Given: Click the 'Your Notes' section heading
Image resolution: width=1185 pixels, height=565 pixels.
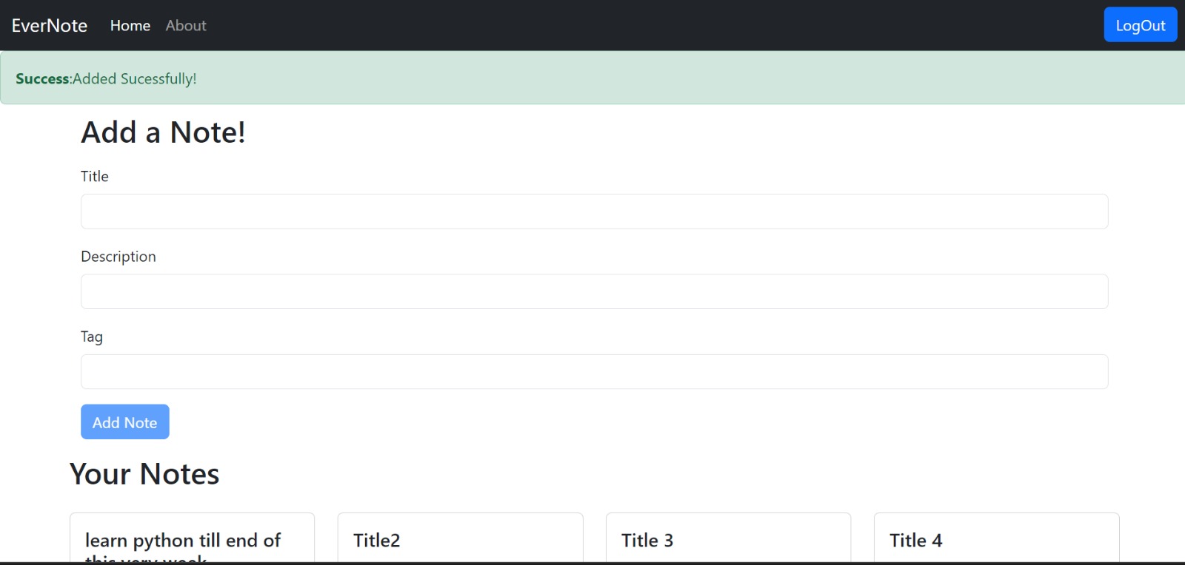Looking at the screenshot, I should click(x=144, y=474).
